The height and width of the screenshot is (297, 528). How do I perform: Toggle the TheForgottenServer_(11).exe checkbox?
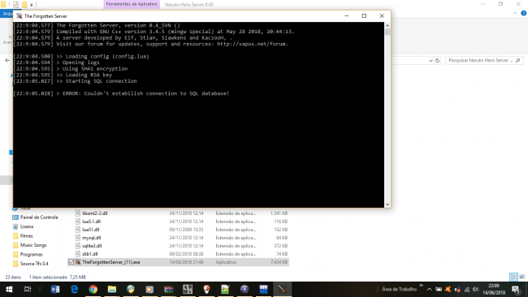(71, 262)
